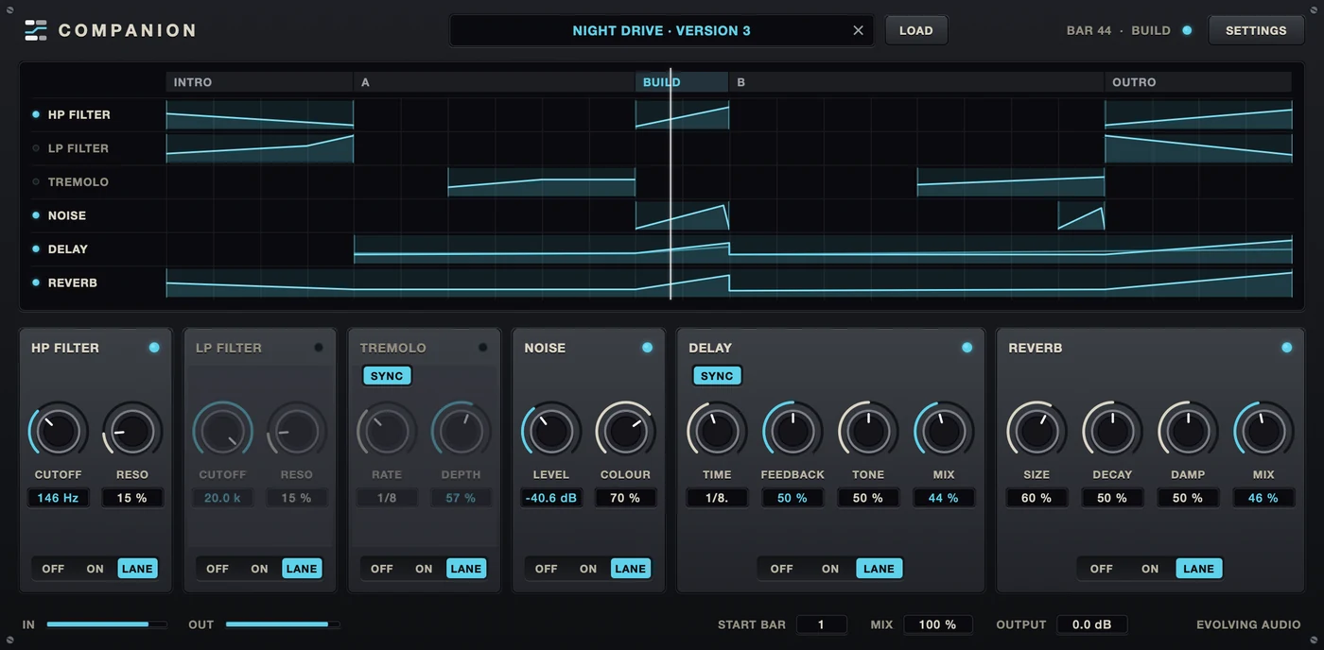
Task: Click the OUTPUT 0.0 dB field
Action: click(x=1092, y=624)
